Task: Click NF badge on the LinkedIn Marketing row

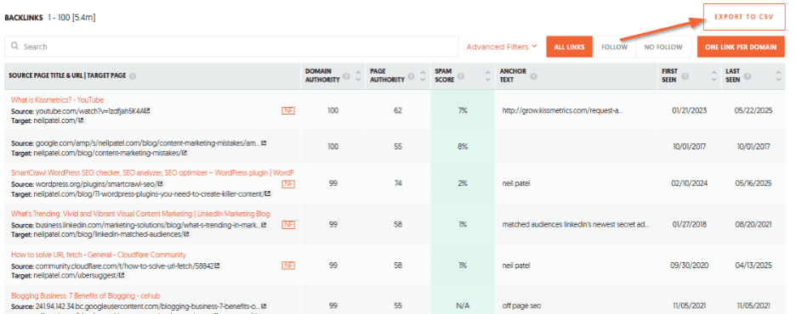Action: [288, 224]
